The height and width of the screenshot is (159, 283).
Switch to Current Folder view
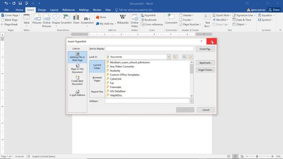[x=97, y=67]
